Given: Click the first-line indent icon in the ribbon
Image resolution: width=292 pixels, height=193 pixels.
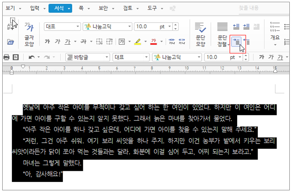Looking at the screenshot, I should (x=237, y=42).
